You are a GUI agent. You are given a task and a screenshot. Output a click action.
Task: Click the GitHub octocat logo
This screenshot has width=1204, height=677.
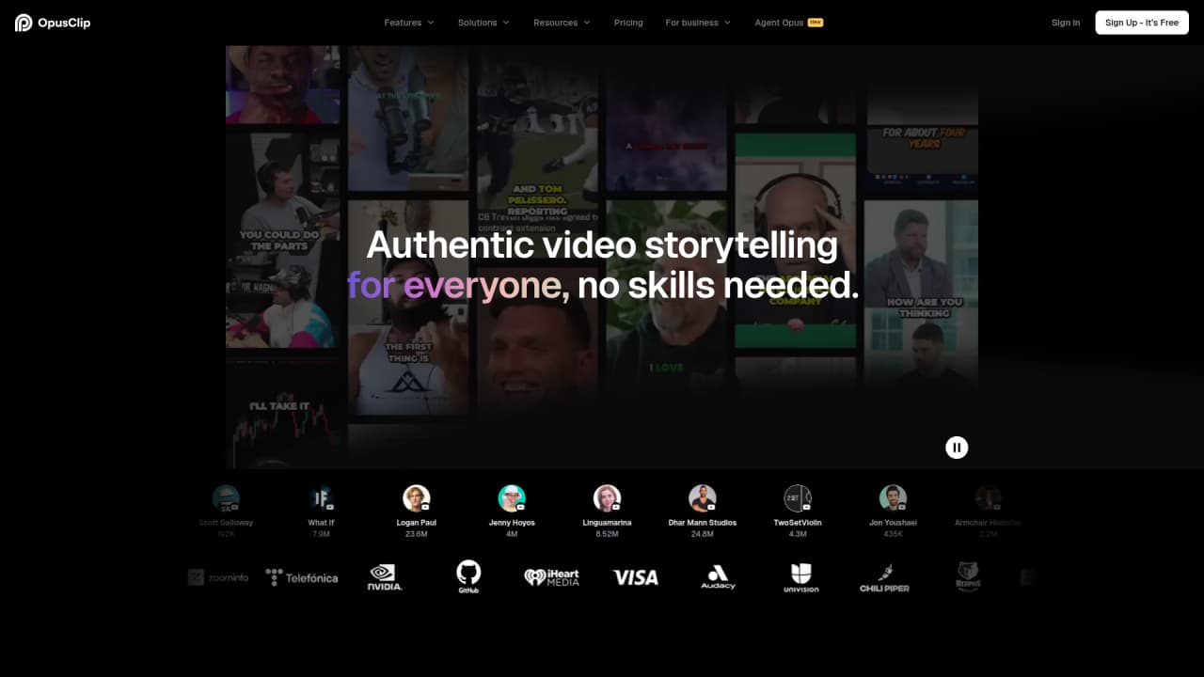[468, 577]
